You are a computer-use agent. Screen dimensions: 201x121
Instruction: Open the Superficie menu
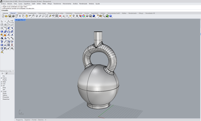click(x=27, y=4)
